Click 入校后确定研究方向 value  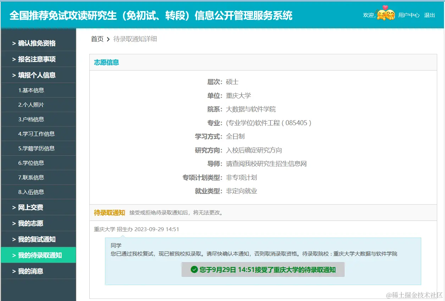click(x=254, y=150)
